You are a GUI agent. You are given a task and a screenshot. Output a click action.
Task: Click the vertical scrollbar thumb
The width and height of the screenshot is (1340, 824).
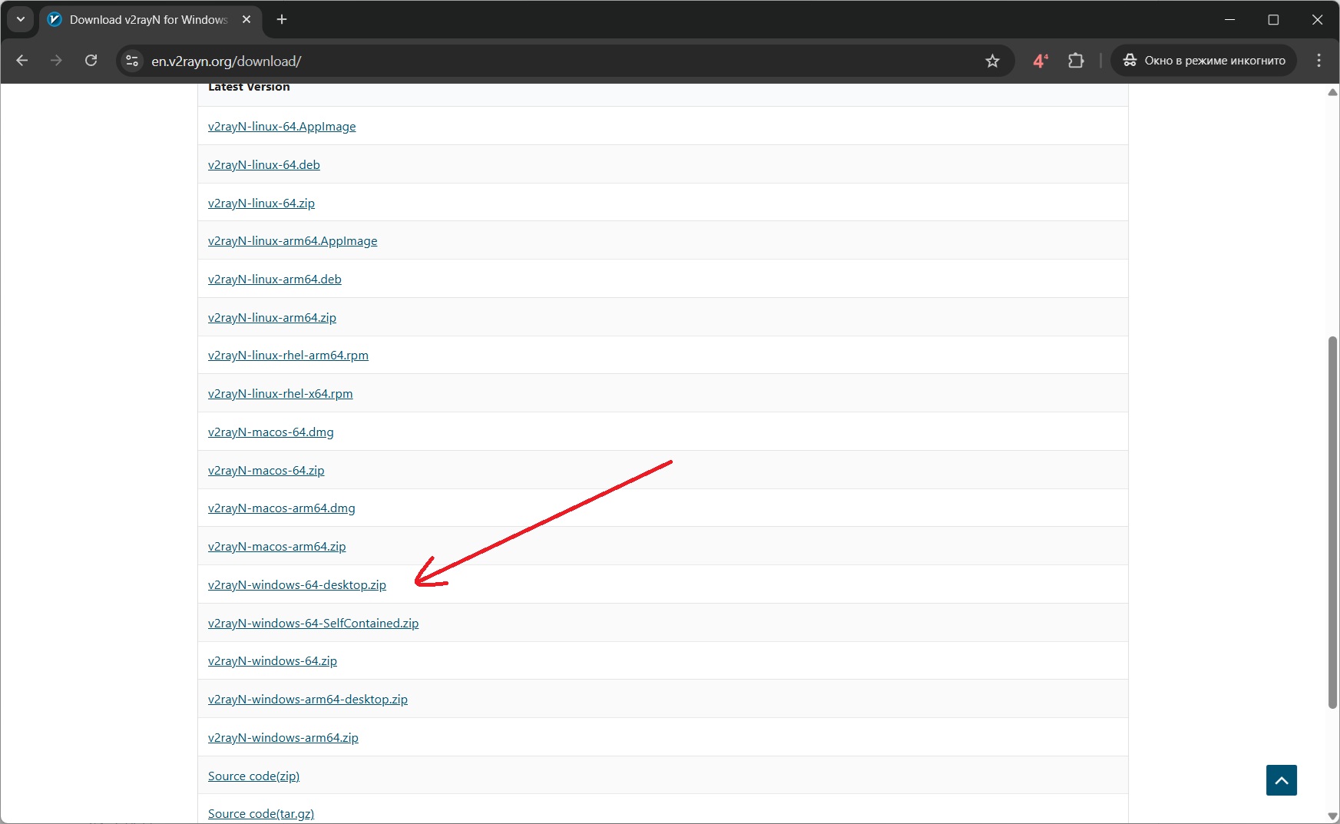click(1333, 522)
